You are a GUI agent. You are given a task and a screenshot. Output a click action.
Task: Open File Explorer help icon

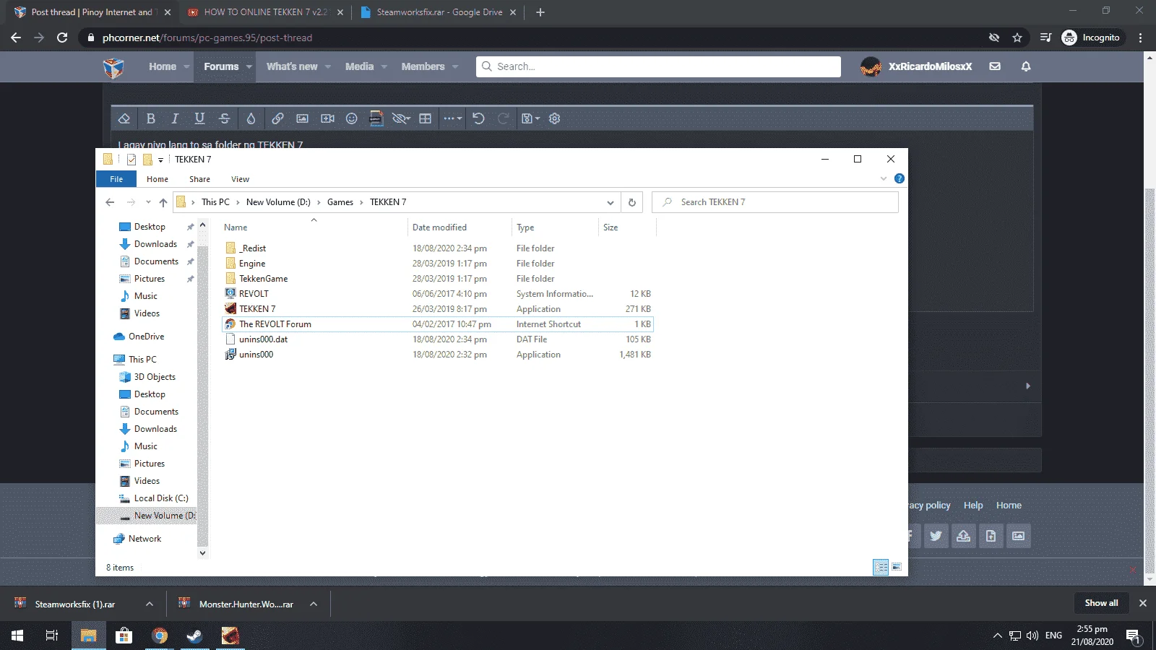900,178
